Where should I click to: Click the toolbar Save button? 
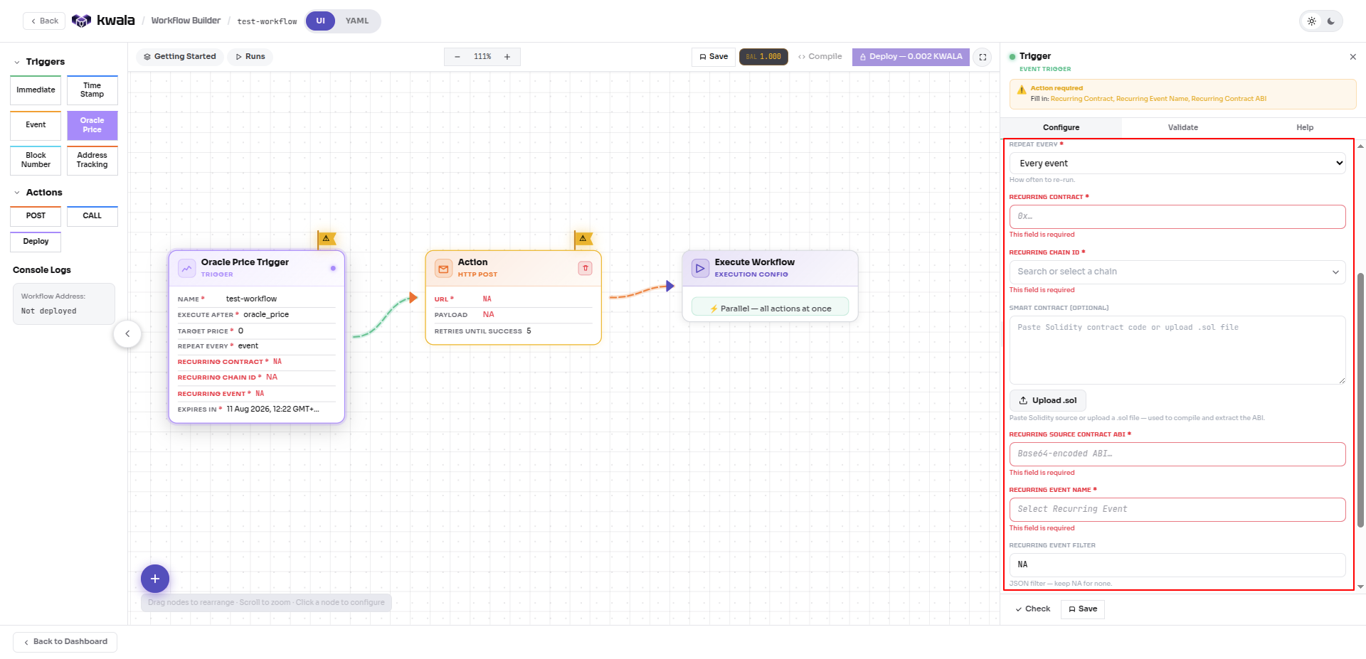[714, 57]
